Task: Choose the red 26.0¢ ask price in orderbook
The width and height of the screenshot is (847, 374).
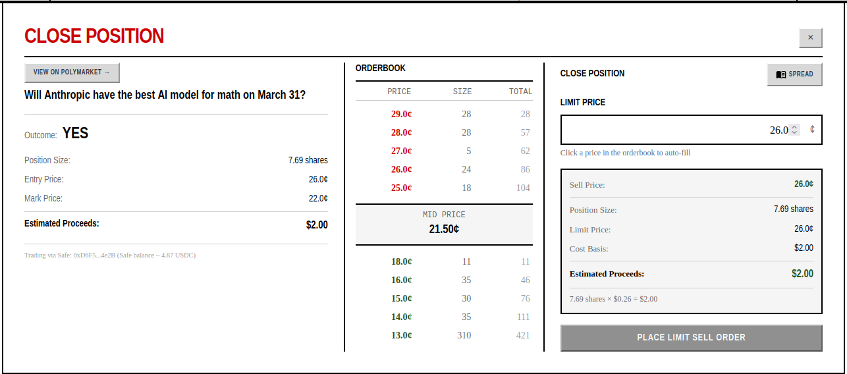Action: pos(401,169)
